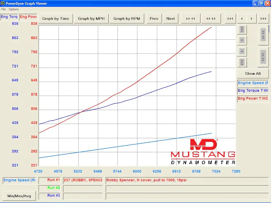Click the single down-chevron scroll button
Screen dimensions: 271x203
(242, 51)
